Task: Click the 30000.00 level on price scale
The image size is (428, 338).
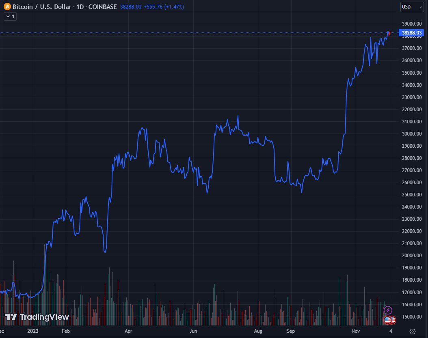Action: pyautogui.click(x=412, y=134)
